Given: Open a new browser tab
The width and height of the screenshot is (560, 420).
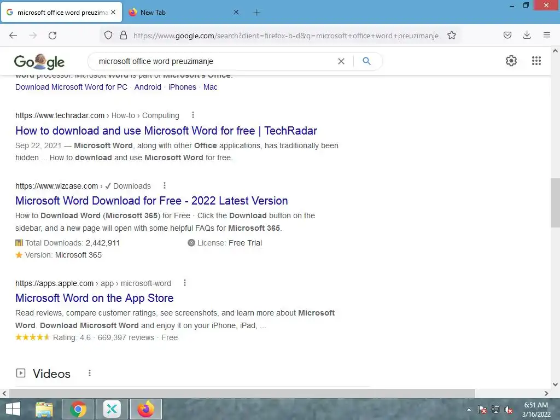Looking at the screenshot, I should (256, 13).
